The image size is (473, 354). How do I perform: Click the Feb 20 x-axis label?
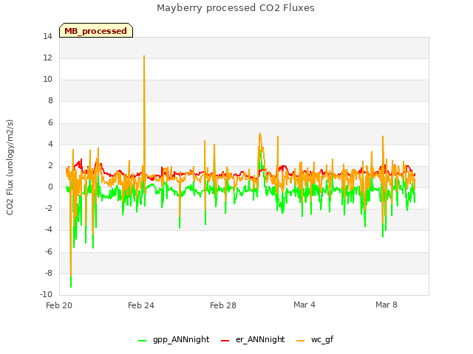(x=59, y=305)
